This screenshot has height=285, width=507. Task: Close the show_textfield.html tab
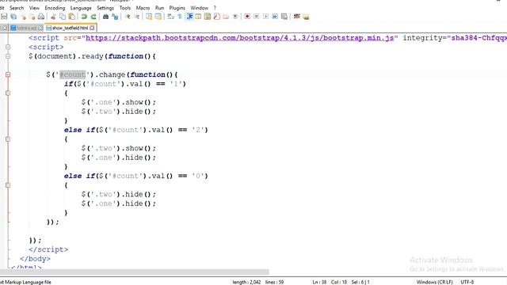(x=92, y=28)
